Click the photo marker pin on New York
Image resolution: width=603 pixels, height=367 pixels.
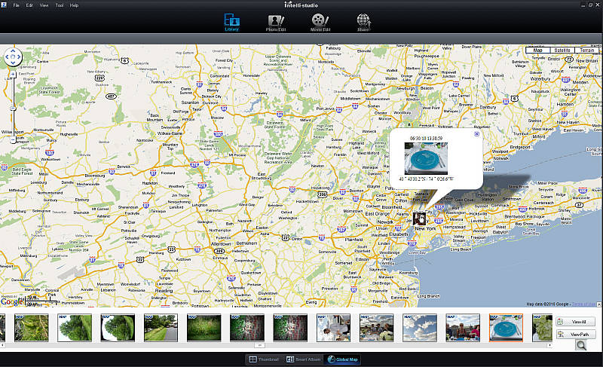pyautogui.click(x=421, y=217)
